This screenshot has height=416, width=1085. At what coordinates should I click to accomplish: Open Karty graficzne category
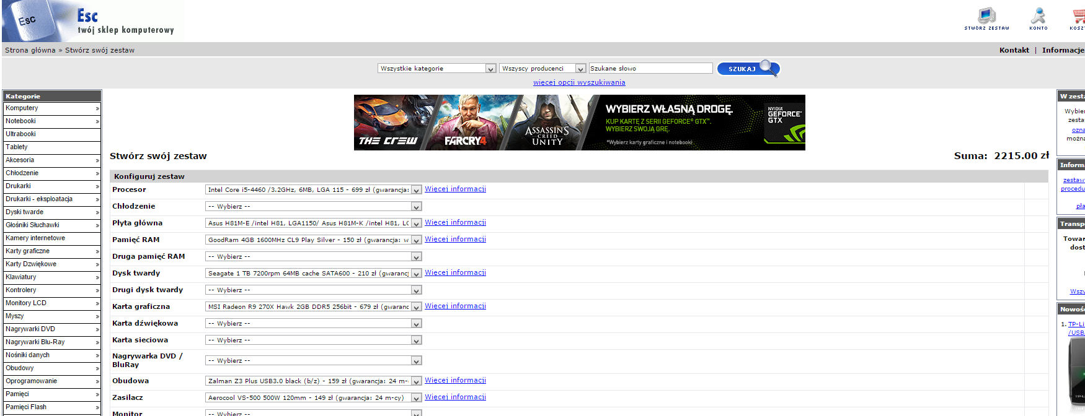pos(52,251)
